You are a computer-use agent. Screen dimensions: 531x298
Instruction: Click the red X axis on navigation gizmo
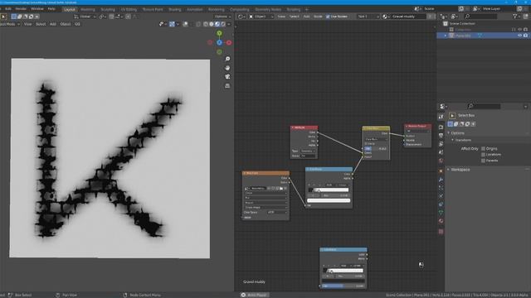[x=229, y=42]
